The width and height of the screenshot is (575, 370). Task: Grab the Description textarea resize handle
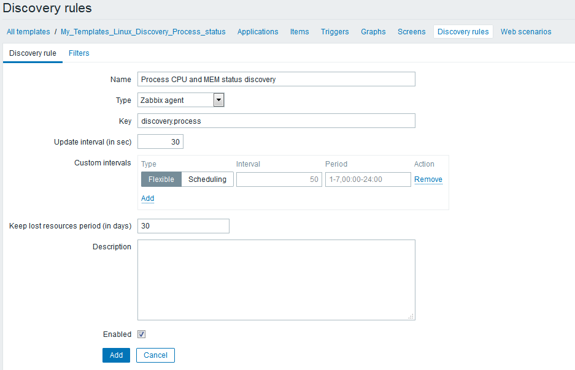[x=411, y=317]
